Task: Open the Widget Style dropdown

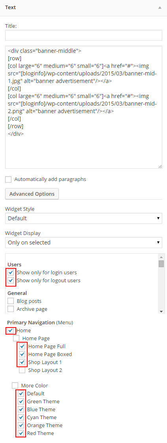Action: [84, 218]
